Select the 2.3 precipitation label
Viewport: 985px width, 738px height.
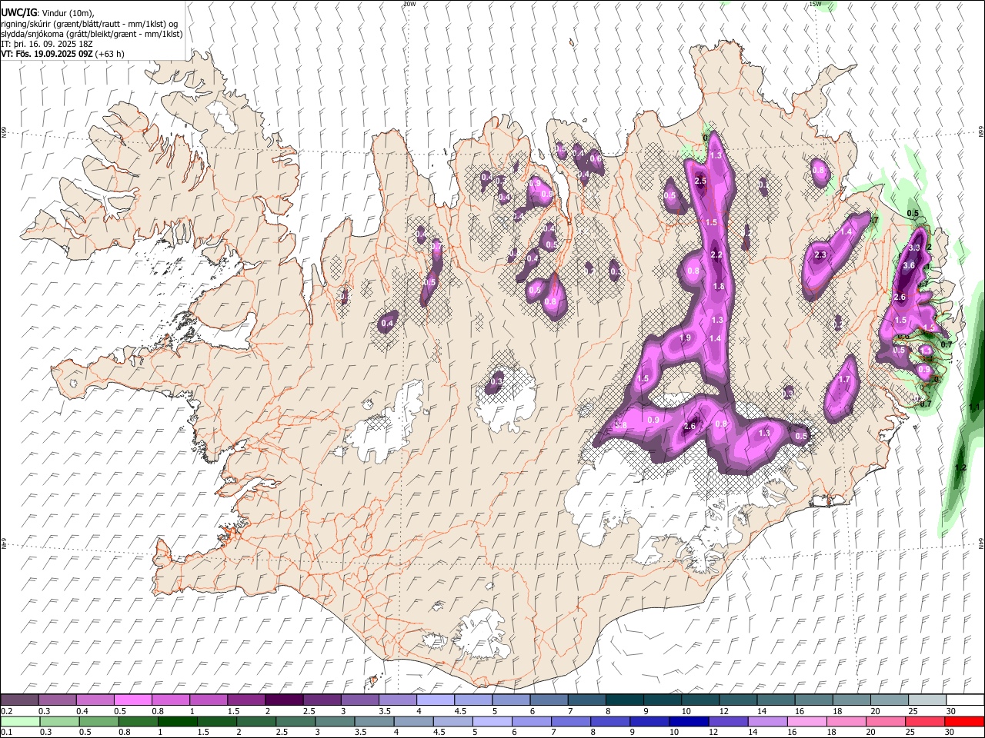[x=820, y=254]
